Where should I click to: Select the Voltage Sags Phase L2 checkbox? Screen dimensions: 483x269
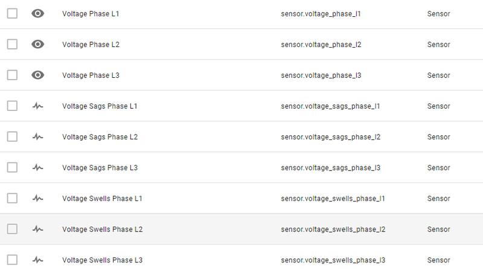[x=12, y=136]
